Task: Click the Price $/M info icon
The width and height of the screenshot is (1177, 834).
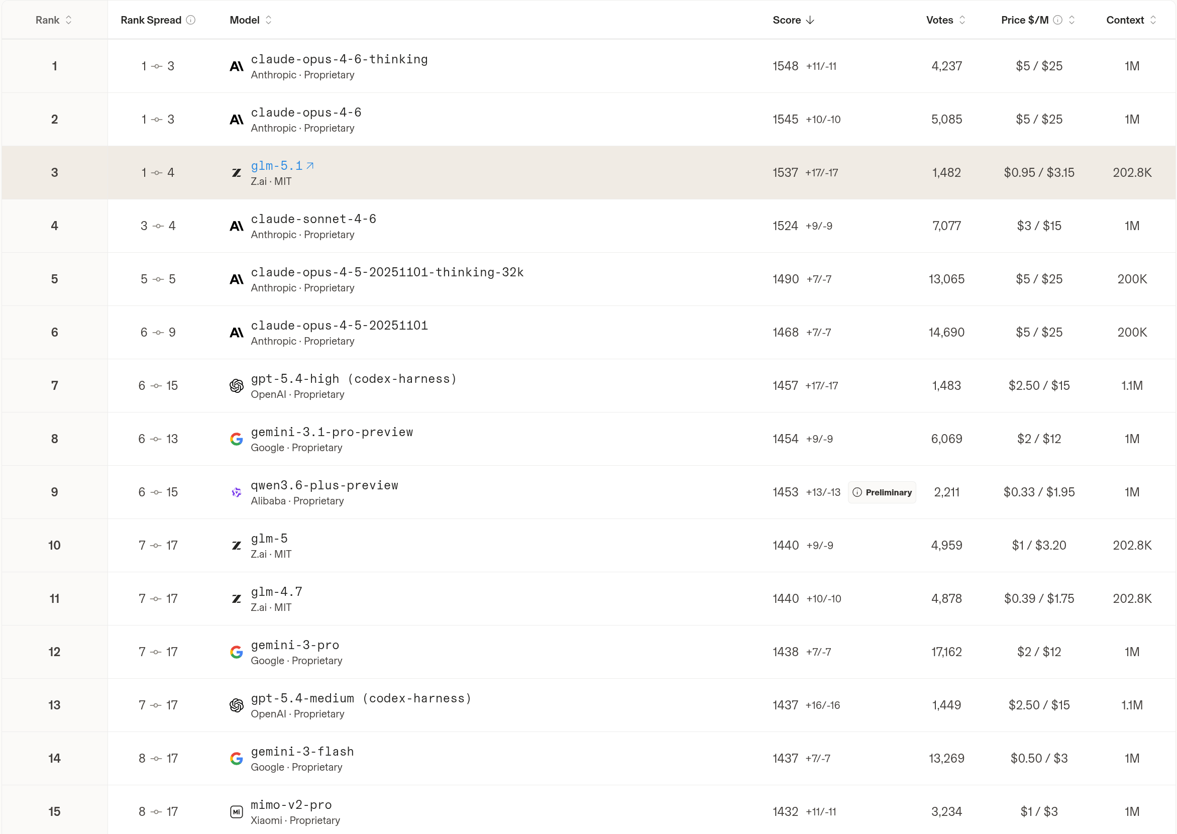Action: (x=1057, y=20)
